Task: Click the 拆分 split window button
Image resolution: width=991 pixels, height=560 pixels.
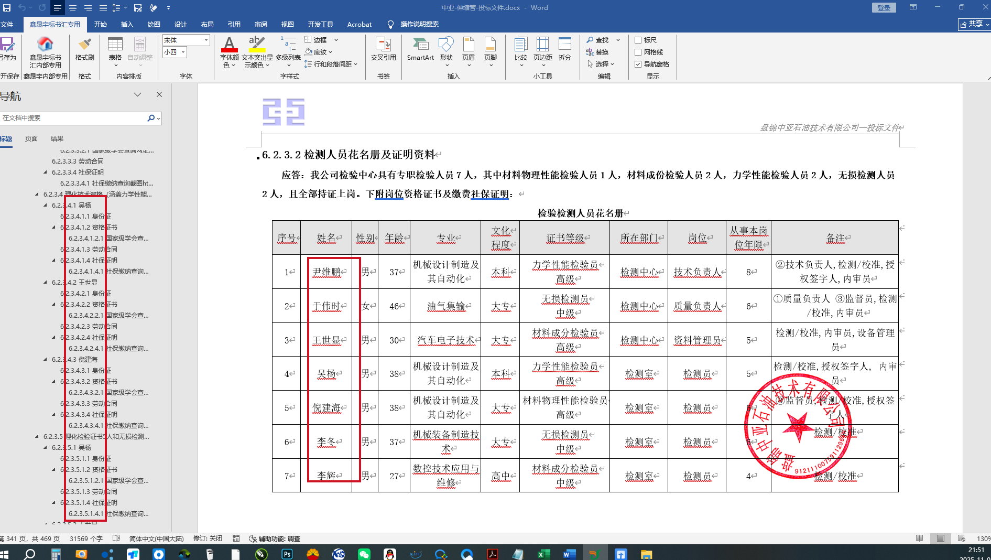Action: click(x=565, y=50)
